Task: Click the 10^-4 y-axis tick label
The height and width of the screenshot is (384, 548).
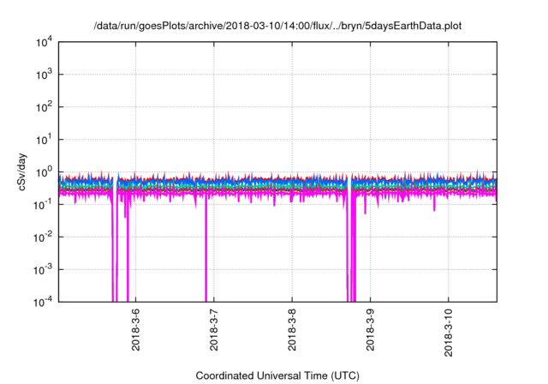Action: 43,303
